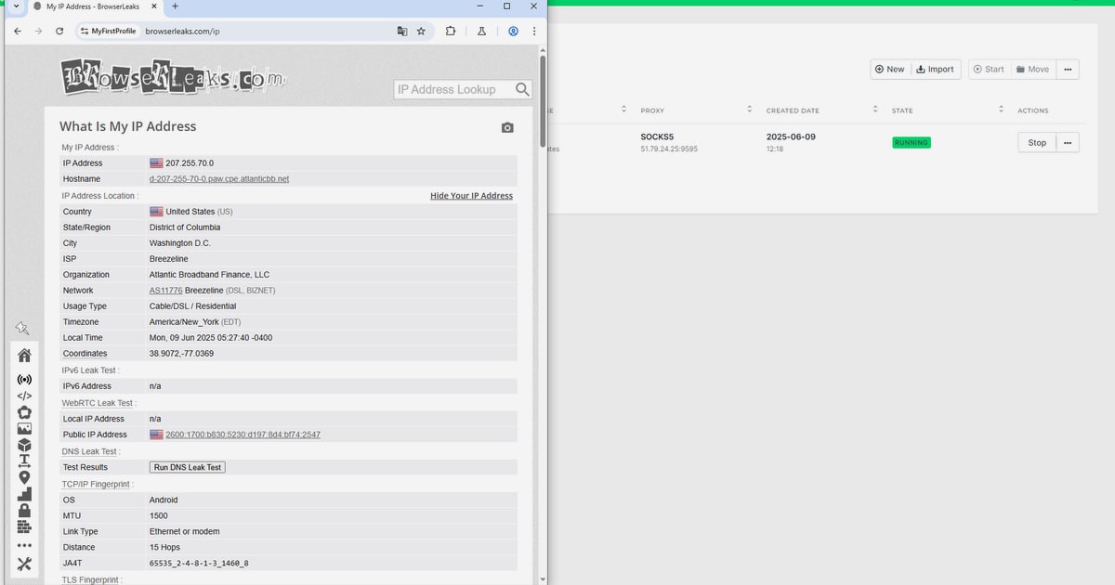This screenshot has width=1115, height=585.
Task: Sort by STATE column header arrows
Action: pyautogui.click(x=1001, y=110)
